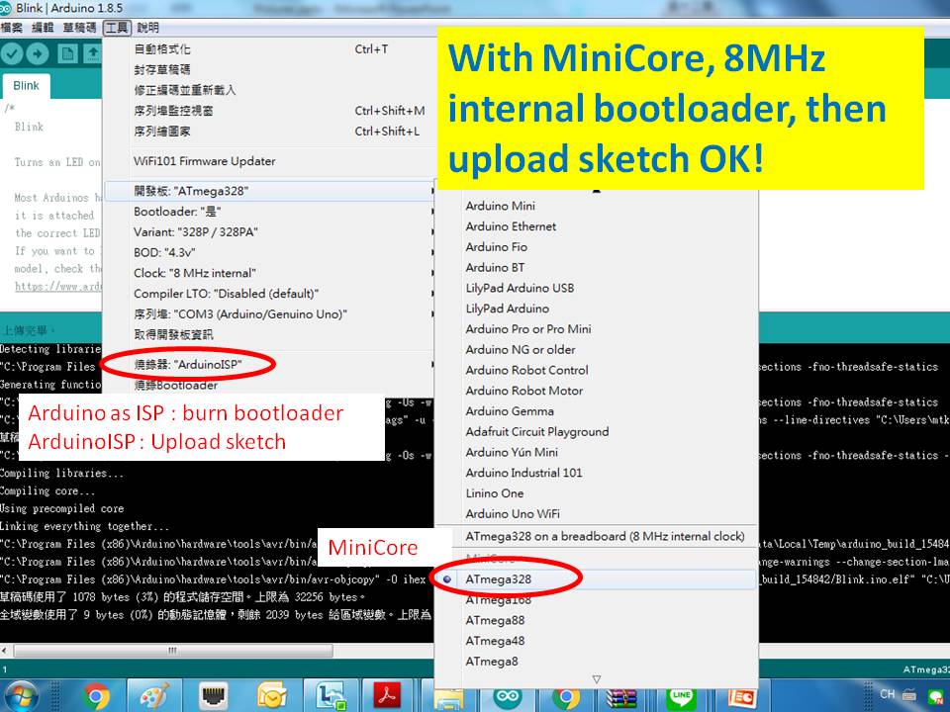The image size is (950, 712).
Task: Click the Upload arrow icon
Action: pyautogui.click(x=38, y=54)
